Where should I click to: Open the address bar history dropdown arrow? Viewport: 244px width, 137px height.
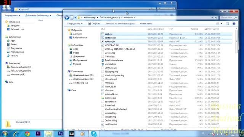212,18
